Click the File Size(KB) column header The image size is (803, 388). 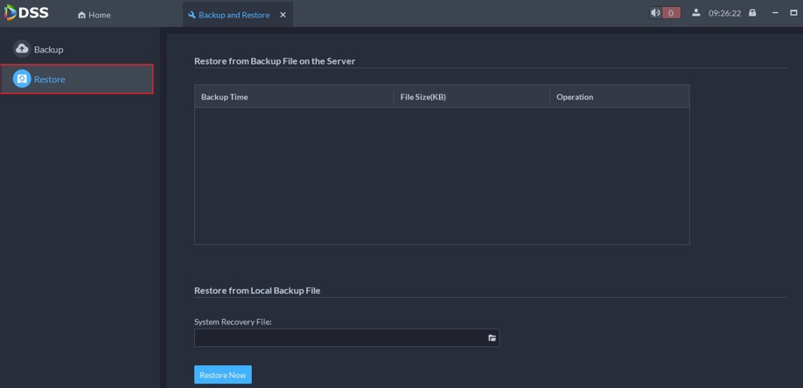(422, 97)
